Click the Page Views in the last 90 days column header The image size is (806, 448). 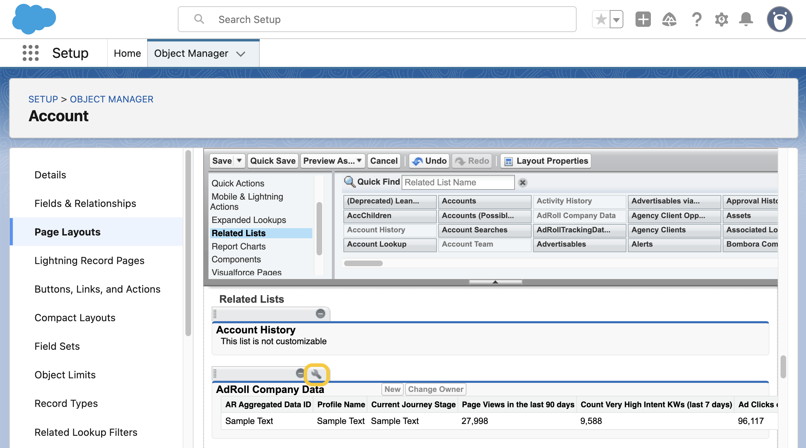coord(518,405)
